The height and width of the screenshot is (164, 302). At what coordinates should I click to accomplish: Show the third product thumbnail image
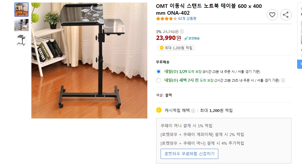click(21, 40)
